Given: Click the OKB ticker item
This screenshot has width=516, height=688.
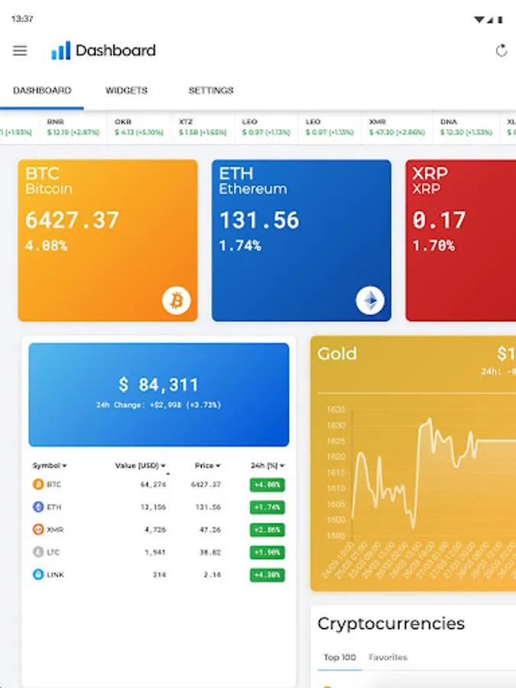Looking at the screenshot, I should (x=138, y=127).
